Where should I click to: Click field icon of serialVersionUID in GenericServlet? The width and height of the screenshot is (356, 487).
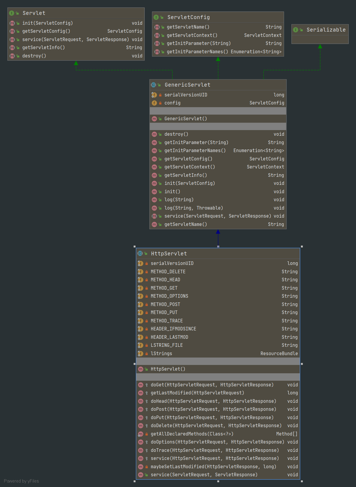coord(154,95)
